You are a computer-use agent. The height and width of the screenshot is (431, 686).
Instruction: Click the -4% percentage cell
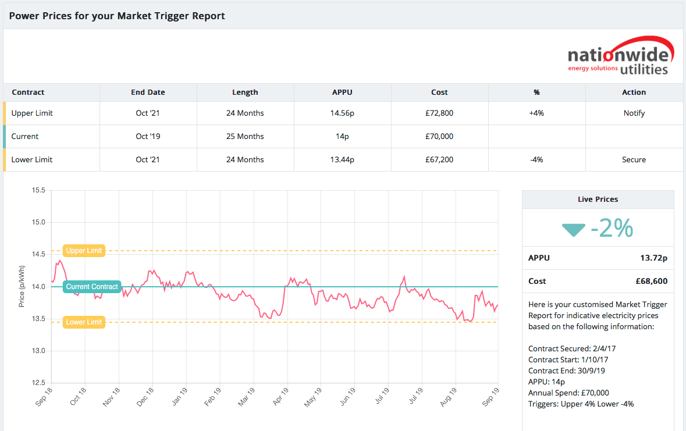(536, 160)
